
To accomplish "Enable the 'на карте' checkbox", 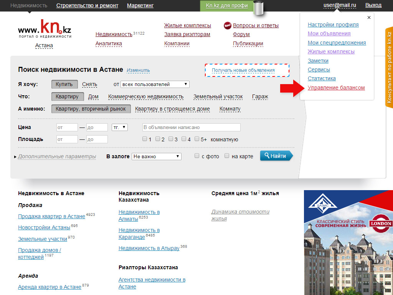I will 227,156.
